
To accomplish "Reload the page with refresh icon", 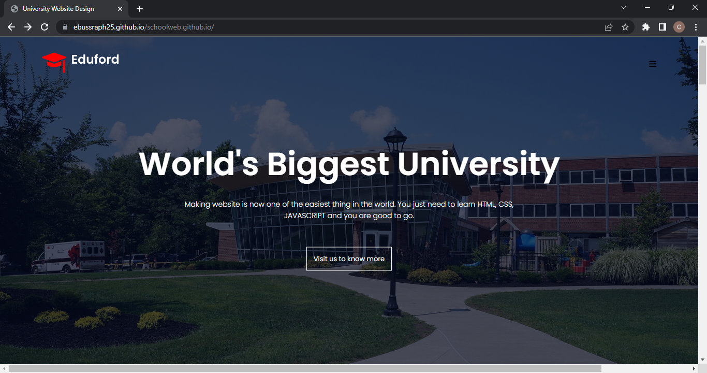I will point(45,27).
